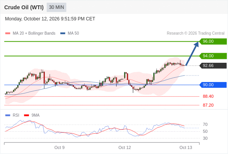Click the 92.66 current price tag
Screen dimensions: 228x154
[213, 65]
